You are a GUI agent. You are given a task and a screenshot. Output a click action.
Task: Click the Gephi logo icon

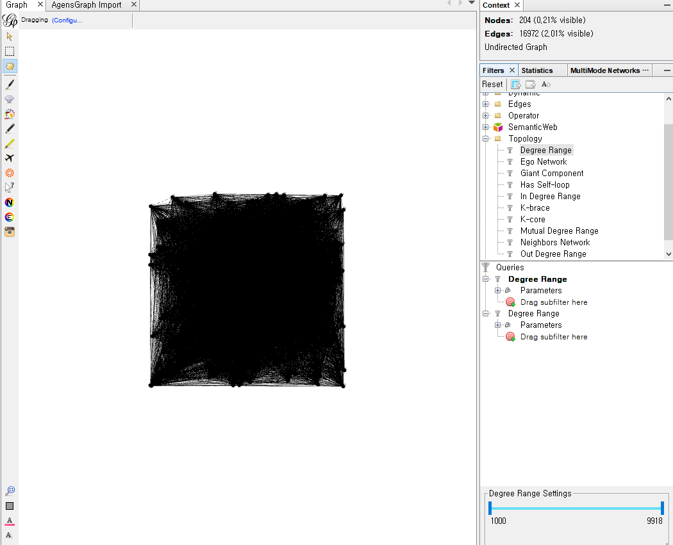pos(10,20)
